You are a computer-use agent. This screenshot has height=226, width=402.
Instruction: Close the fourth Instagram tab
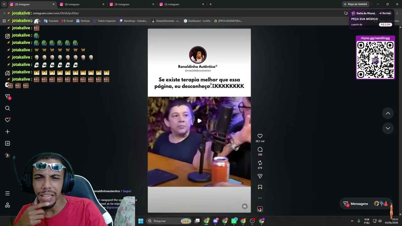203,4
